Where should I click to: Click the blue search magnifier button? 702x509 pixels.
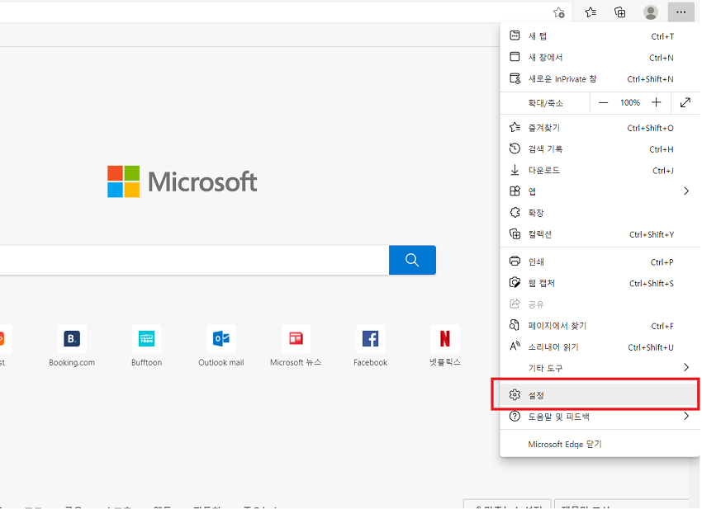coord(412,260)
